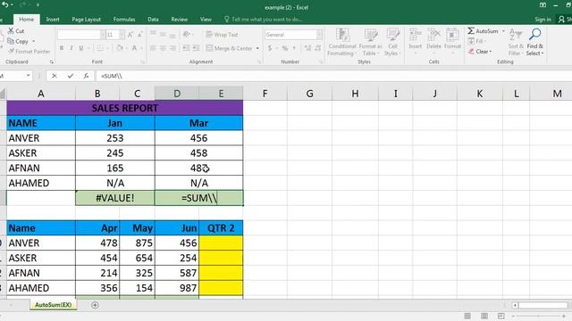Open the Formulas tab
Viewport: 572px width, 321px height.
[x=124, y=20]
